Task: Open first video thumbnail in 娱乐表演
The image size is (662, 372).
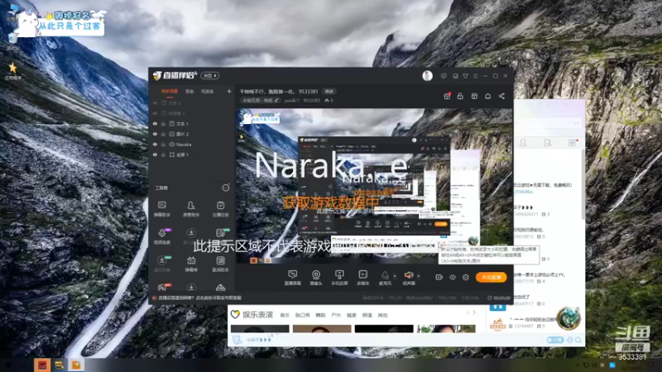Action: coord(260,328)
